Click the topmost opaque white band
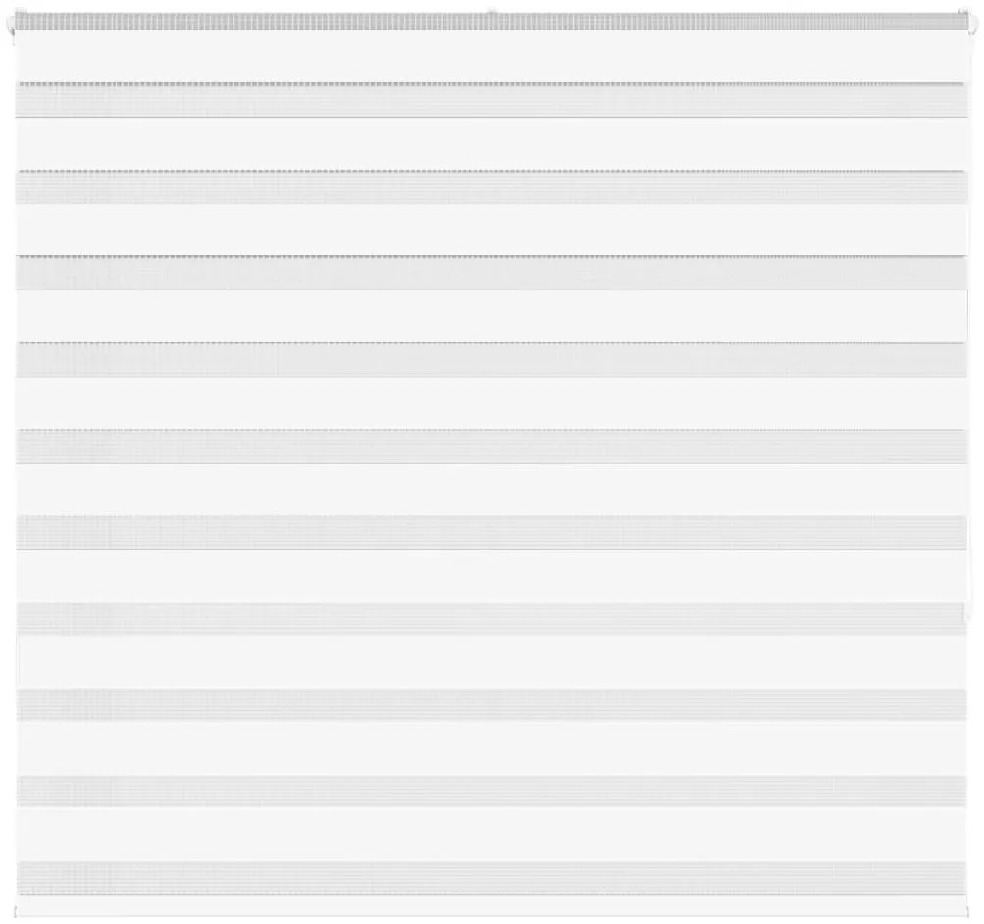This screenshot has width=984, height=924. tap(491, 57)
